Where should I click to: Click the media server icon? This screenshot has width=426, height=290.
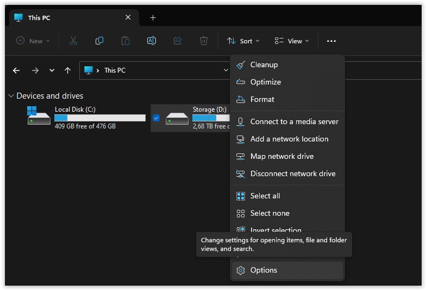click(x=240, y=121)
